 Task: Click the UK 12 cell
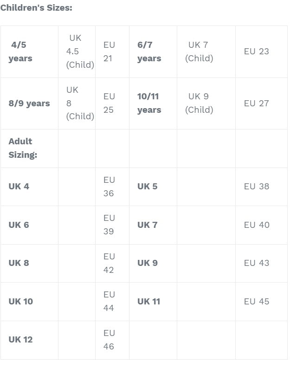click(x=29, y=340)
